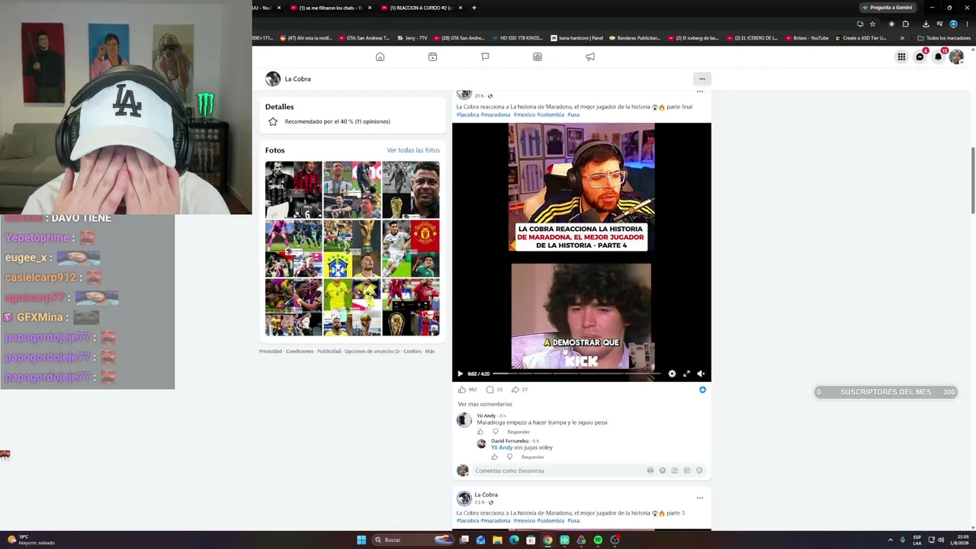Insert an avatar sticker in the comment
This screenshot has width=976, height=549.
tap(650, 470)
